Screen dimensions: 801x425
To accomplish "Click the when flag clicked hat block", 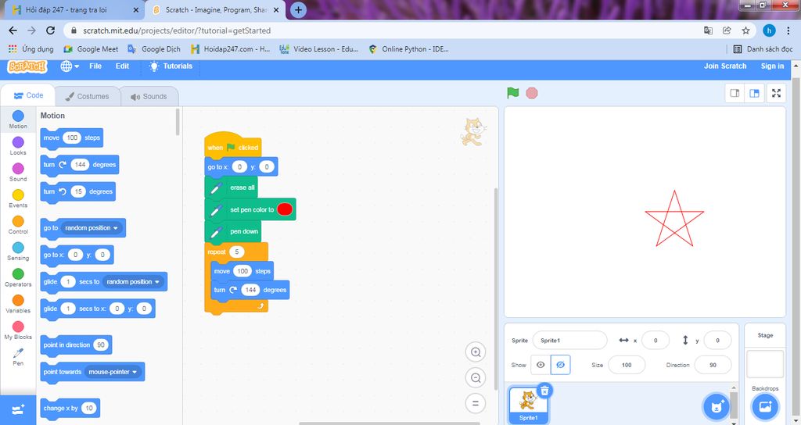I will [232, 147].
